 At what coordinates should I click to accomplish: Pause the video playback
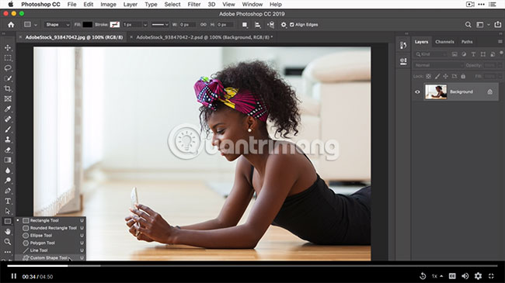pos(13,276)
